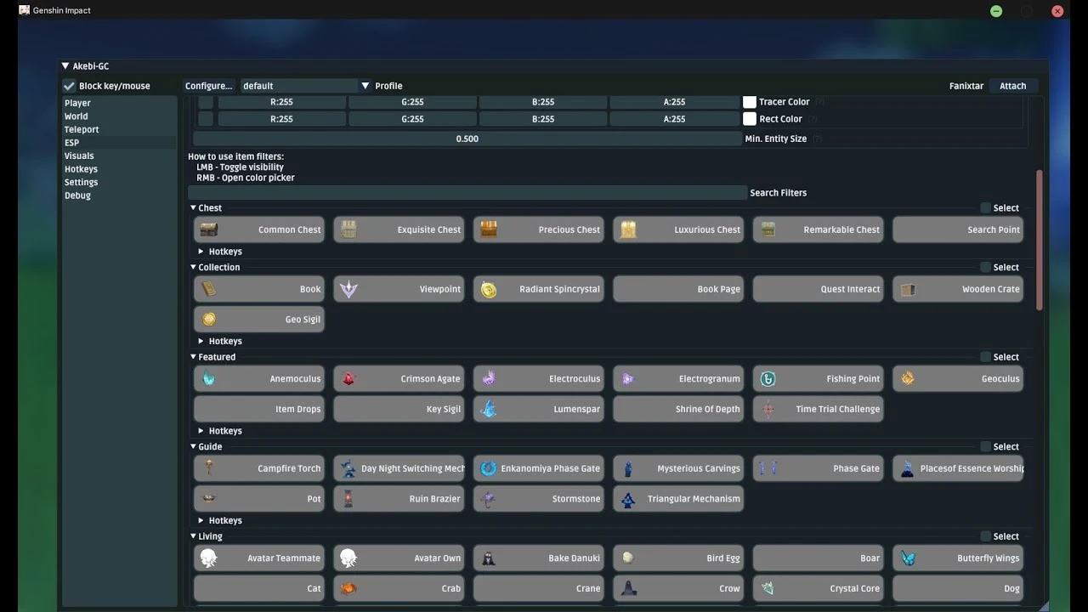1088x612 pixels.
Task: Tick the Chest section Select checkbox
Action: pyautogui.click(x=985, y=208)
